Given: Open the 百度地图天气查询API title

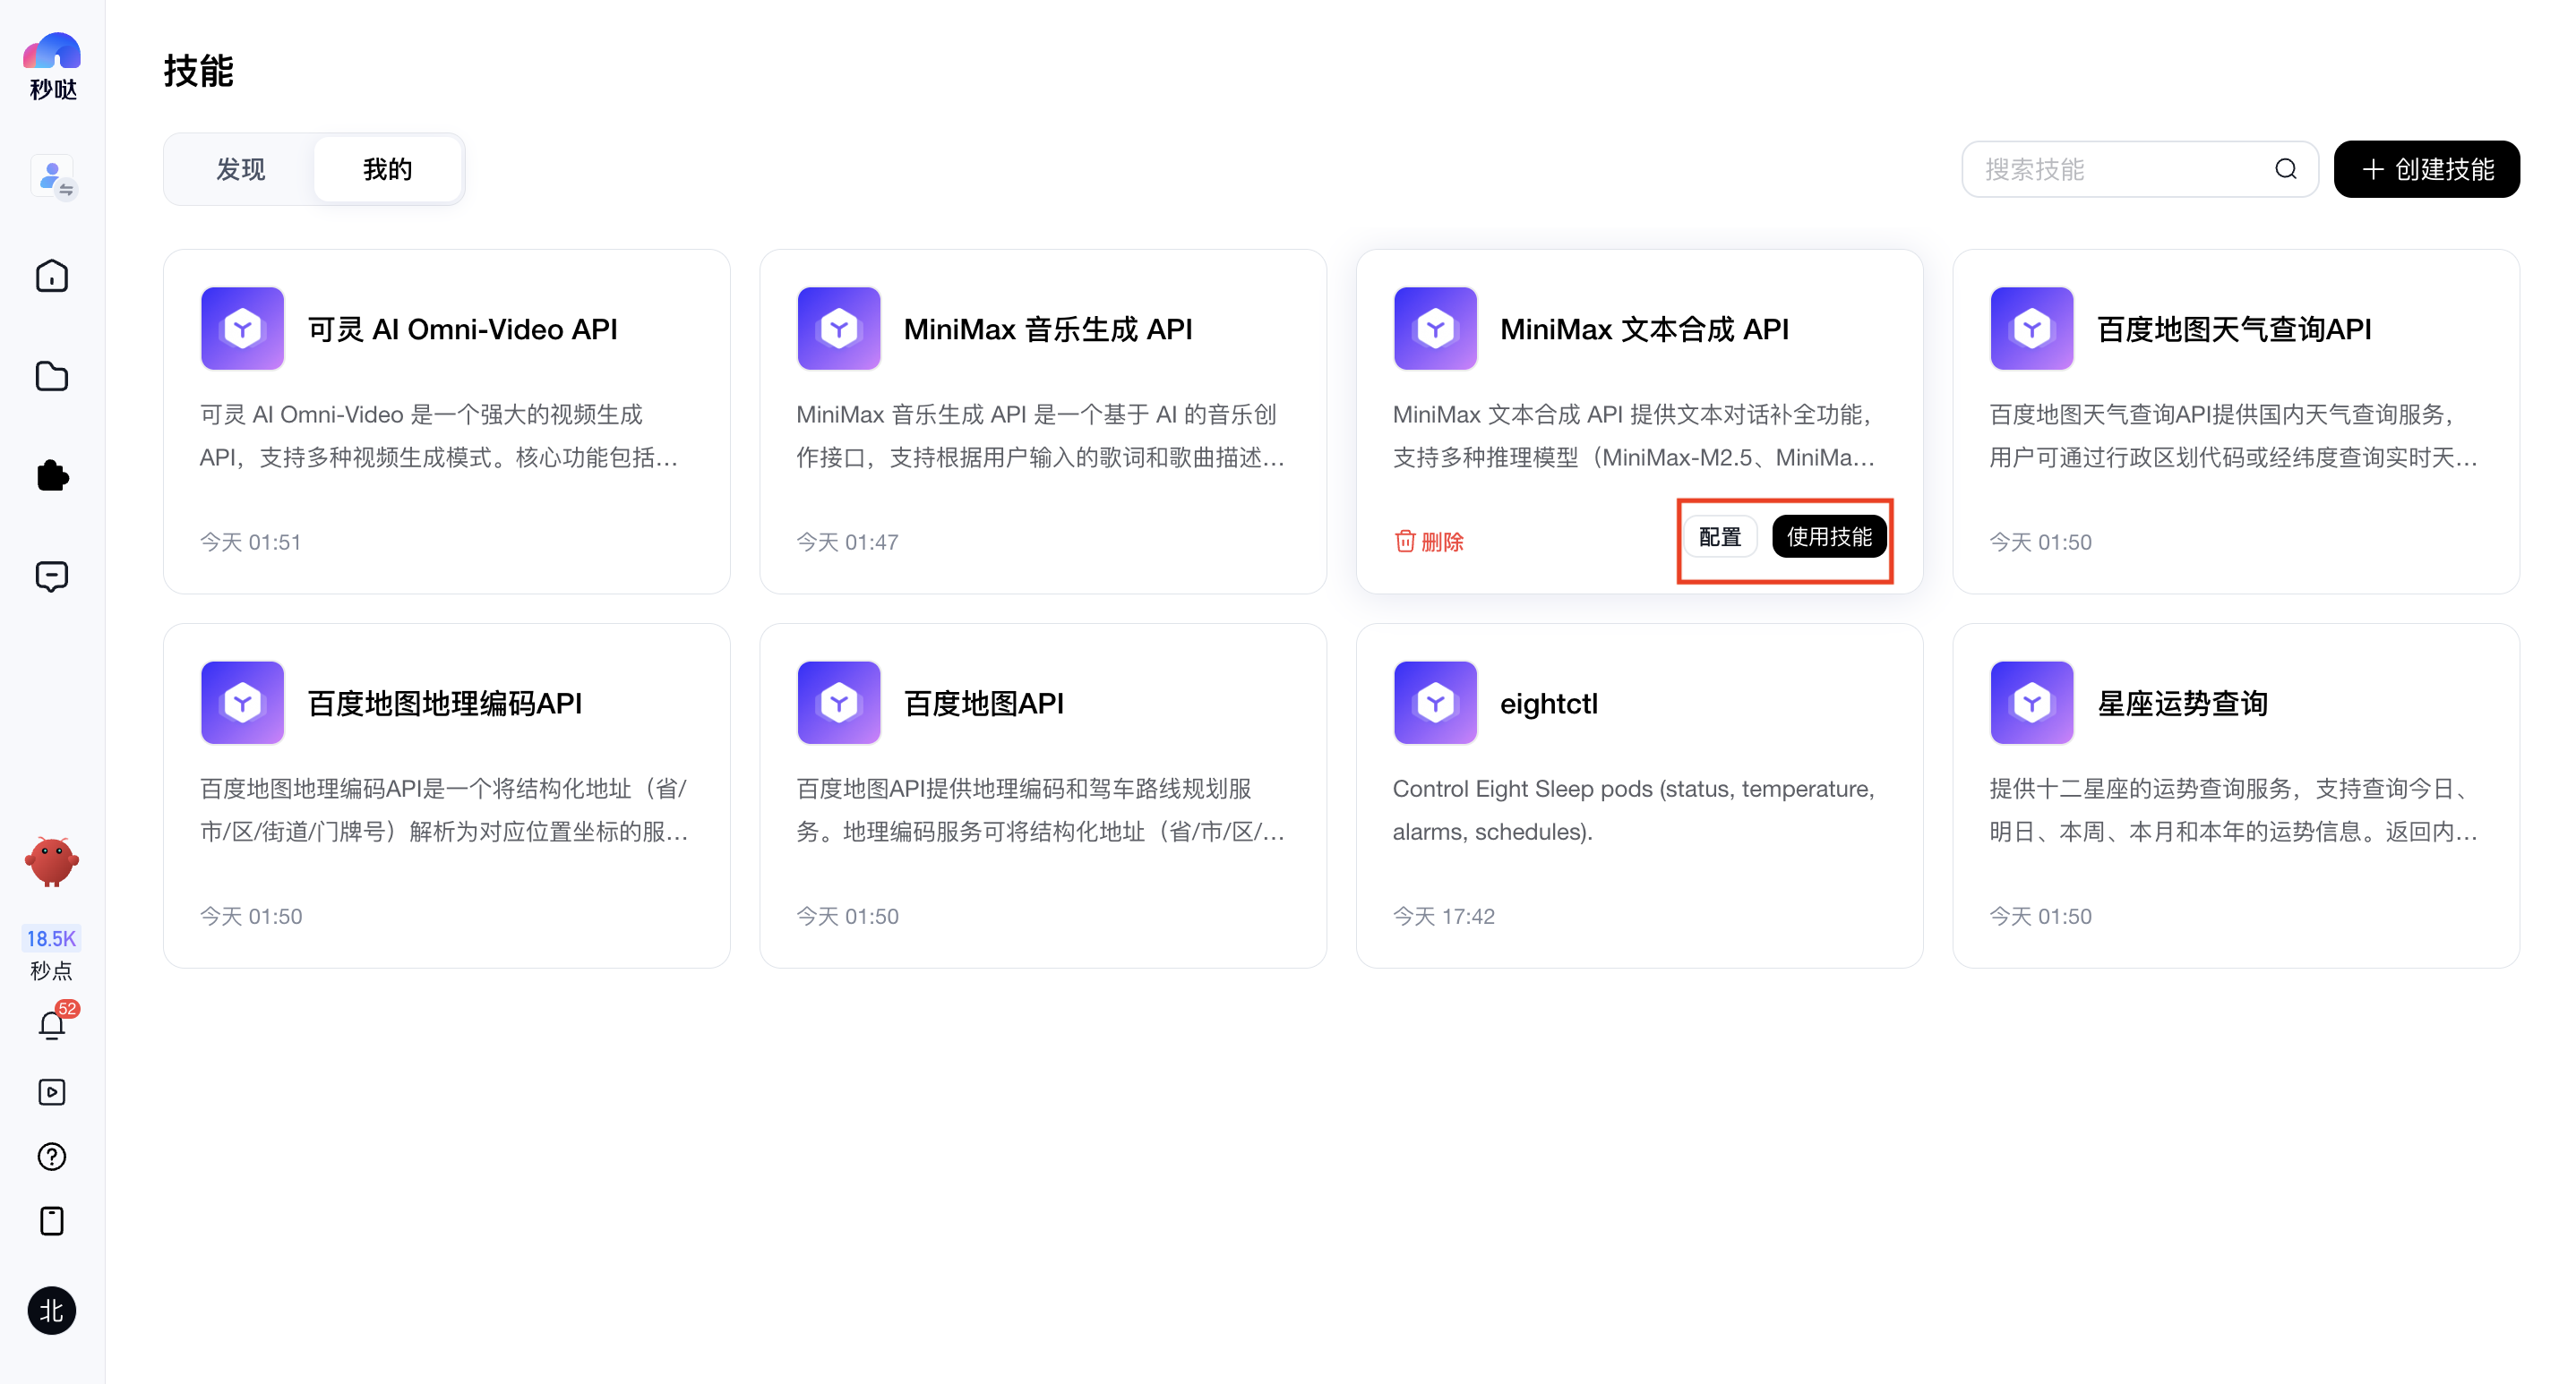Looking at the screenshot, I should click(2234, 329).
